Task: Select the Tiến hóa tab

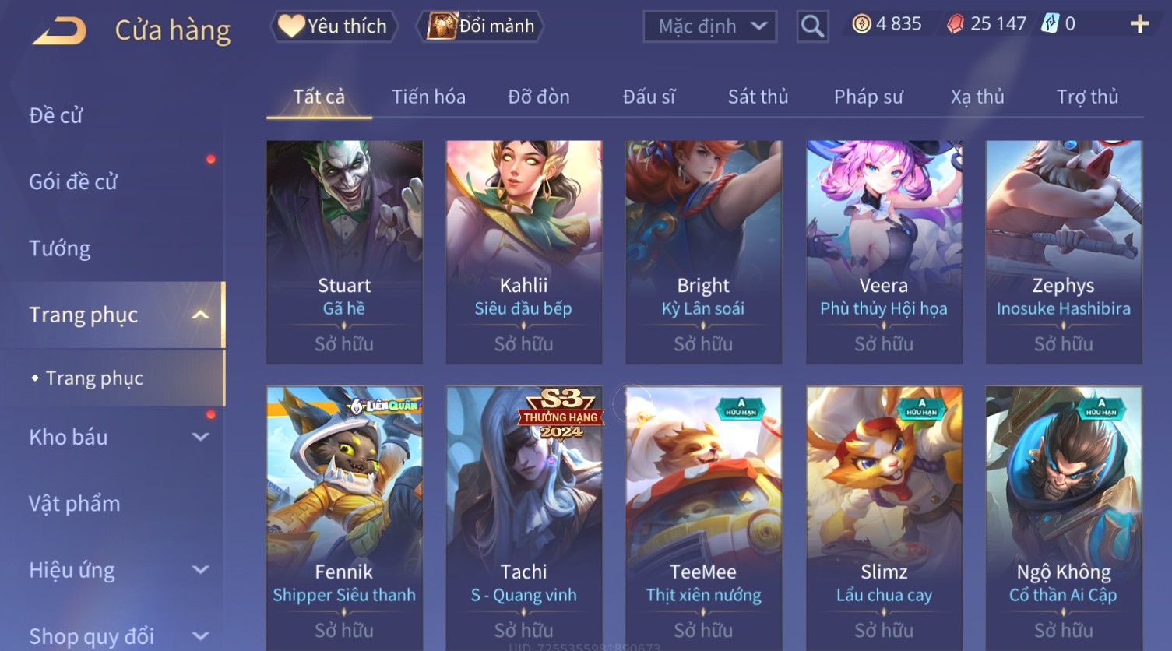Action: tap(428, 97)
